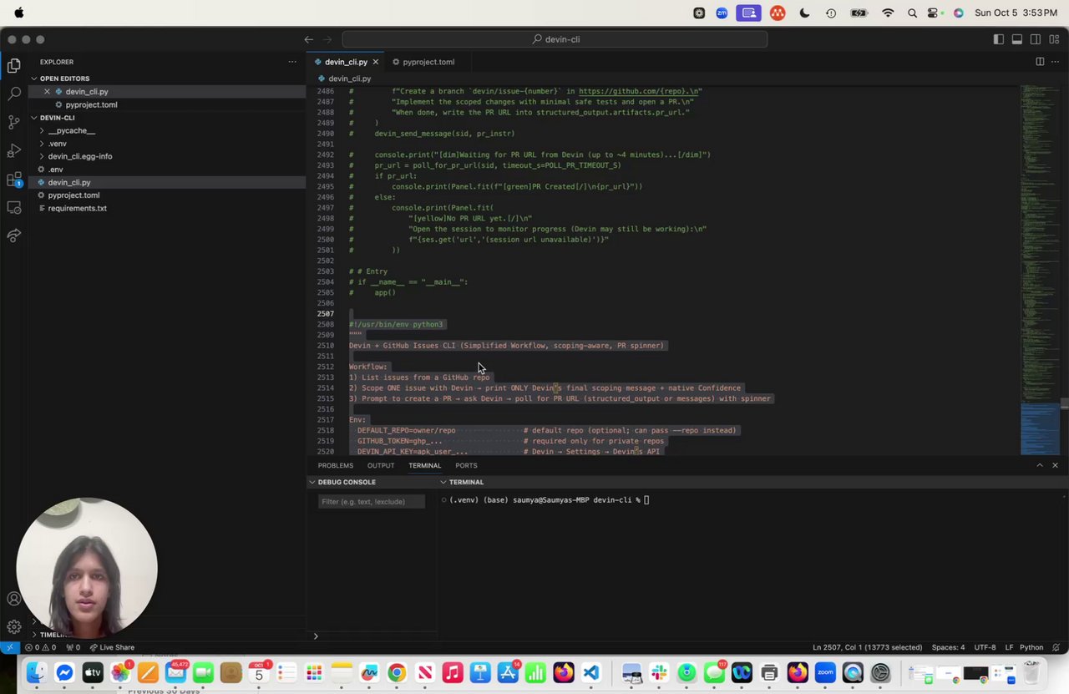1069x694 pixels.
Task: Focus the debug console filter field
Action: tap(372, 501)
